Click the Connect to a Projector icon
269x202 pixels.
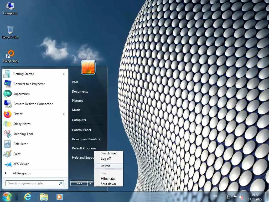[x=7, y=84]
